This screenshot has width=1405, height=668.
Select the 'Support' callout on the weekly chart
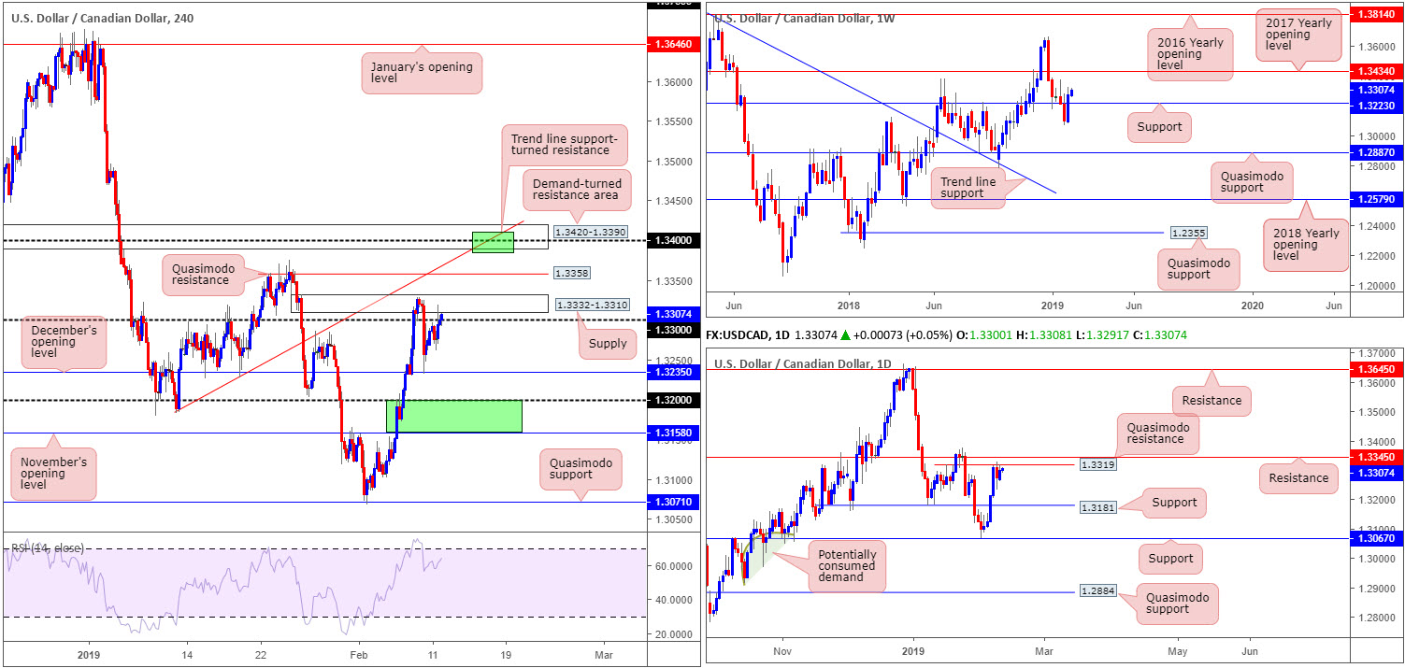1160,126
